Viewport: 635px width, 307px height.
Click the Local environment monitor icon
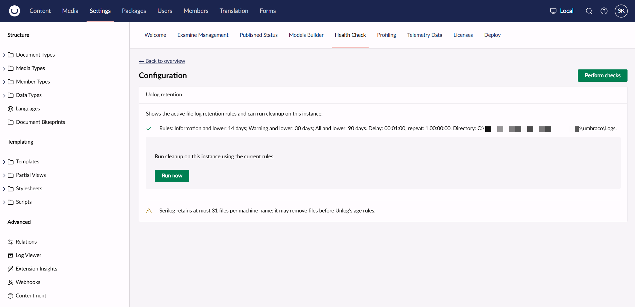tap(553, 11)
